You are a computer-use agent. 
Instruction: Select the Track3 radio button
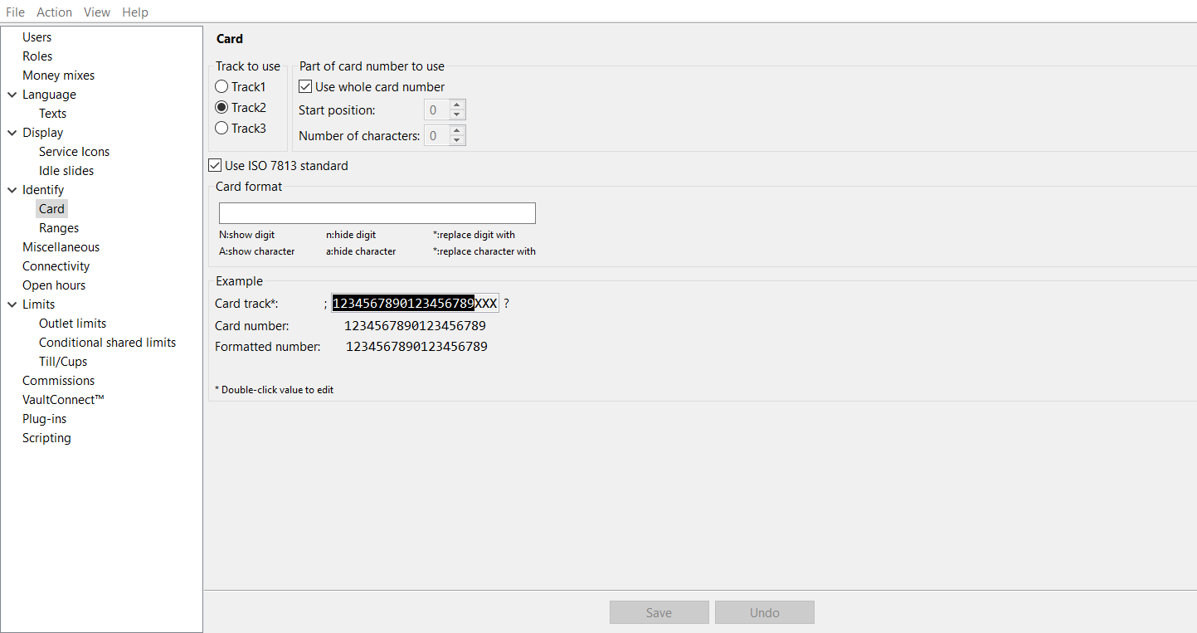coord(221,128)
